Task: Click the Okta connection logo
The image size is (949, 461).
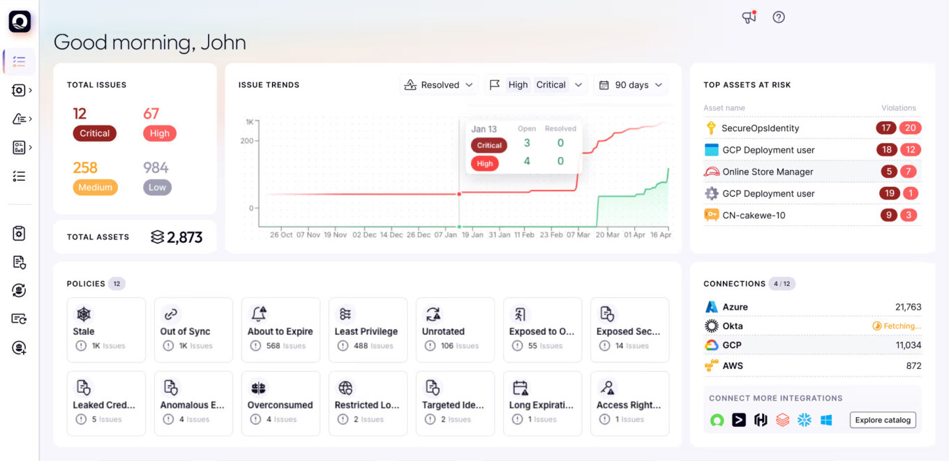Action: [x=711, y=326]
